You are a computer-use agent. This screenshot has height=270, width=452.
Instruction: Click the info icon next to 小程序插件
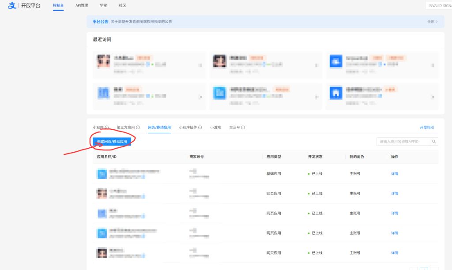pos(200,127)
